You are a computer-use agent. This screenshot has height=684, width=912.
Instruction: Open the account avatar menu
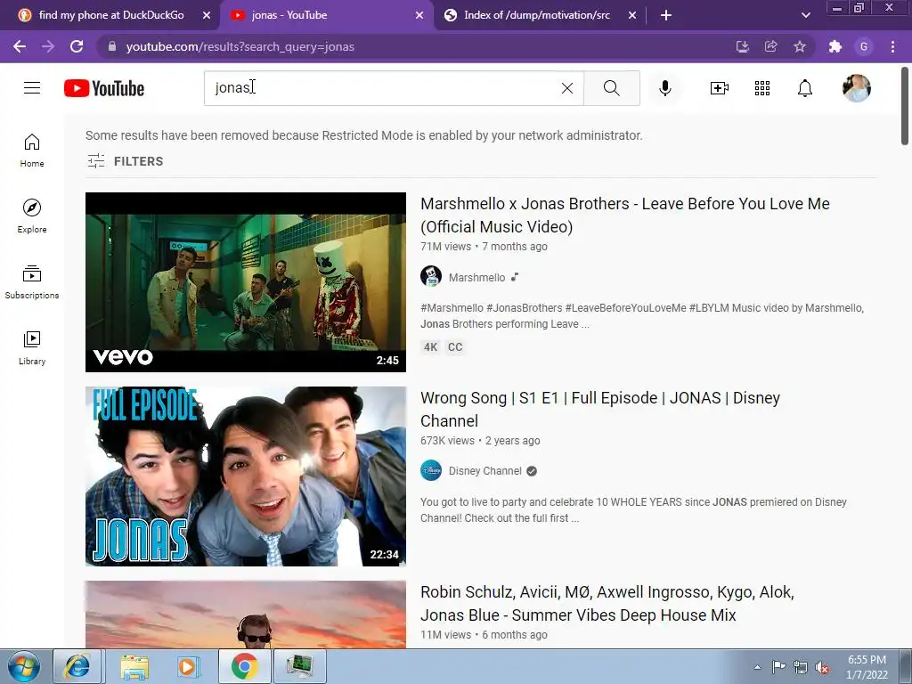[857, 88]
